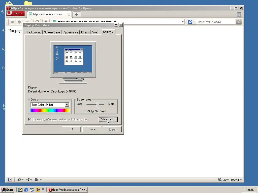Click the Display Properties help question mark
Screen dimensions: 258x193
(116, 25)
